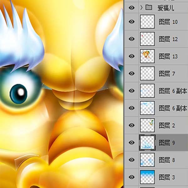The image size is (188, 188).
Task: Click the 图层 7 layer thumbnail
Action: pos(147,74)
